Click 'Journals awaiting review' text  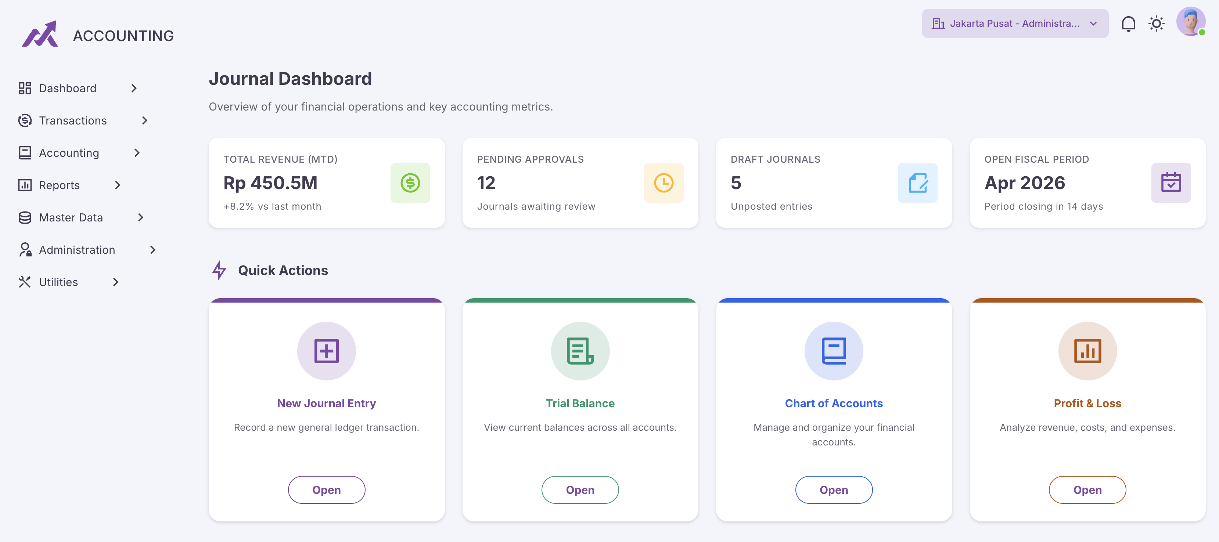(x=536, y=206)
